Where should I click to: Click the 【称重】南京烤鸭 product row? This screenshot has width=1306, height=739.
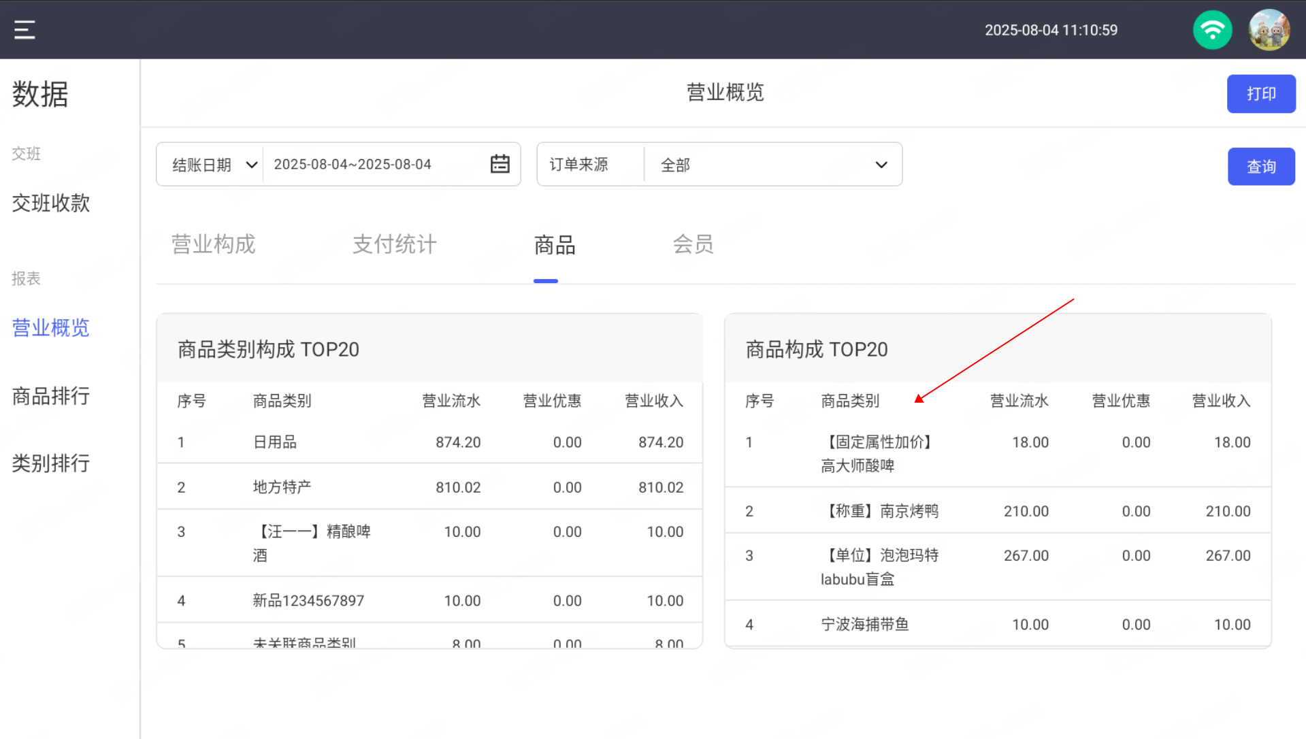[998, 511]
